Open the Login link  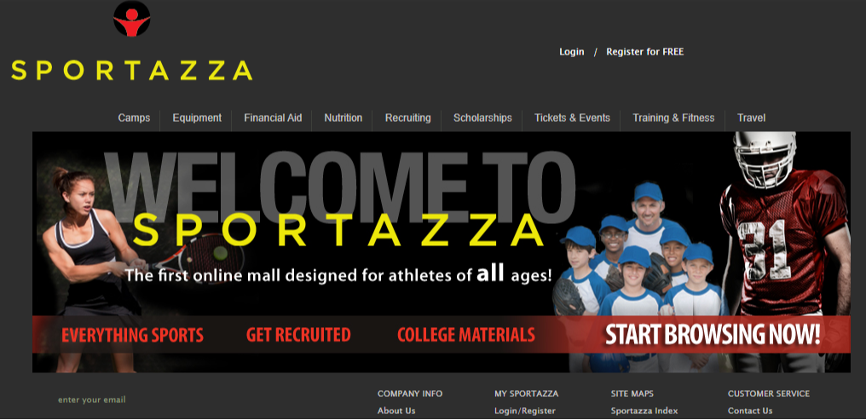572,52
